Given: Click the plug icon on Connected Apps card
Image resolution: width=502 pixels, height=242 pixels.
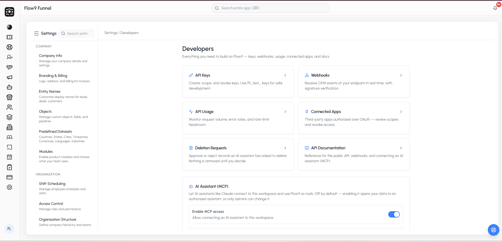Looking at the screenshot, I should tap(307, 112).
